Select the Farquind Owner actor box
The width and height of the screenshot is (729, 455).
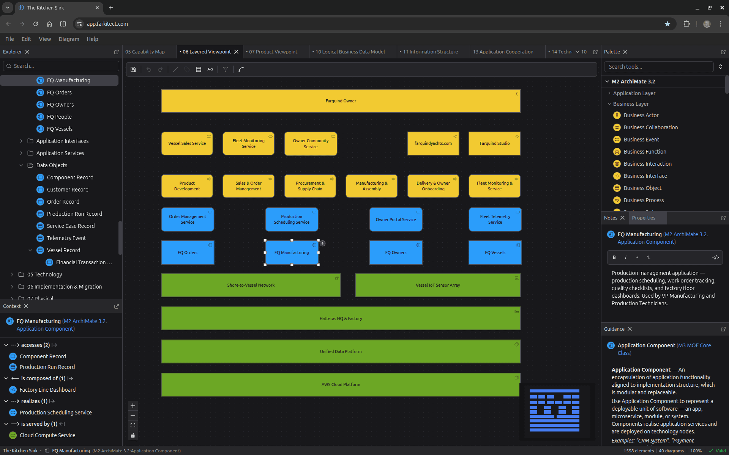point(341,101)
